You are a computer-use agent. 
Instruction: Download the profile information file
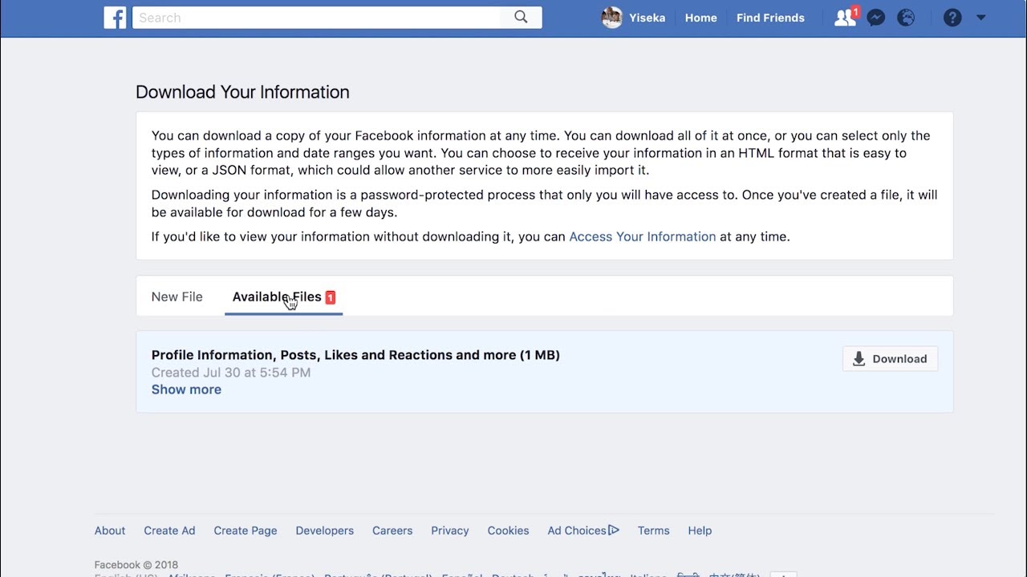tap(890, 359)
